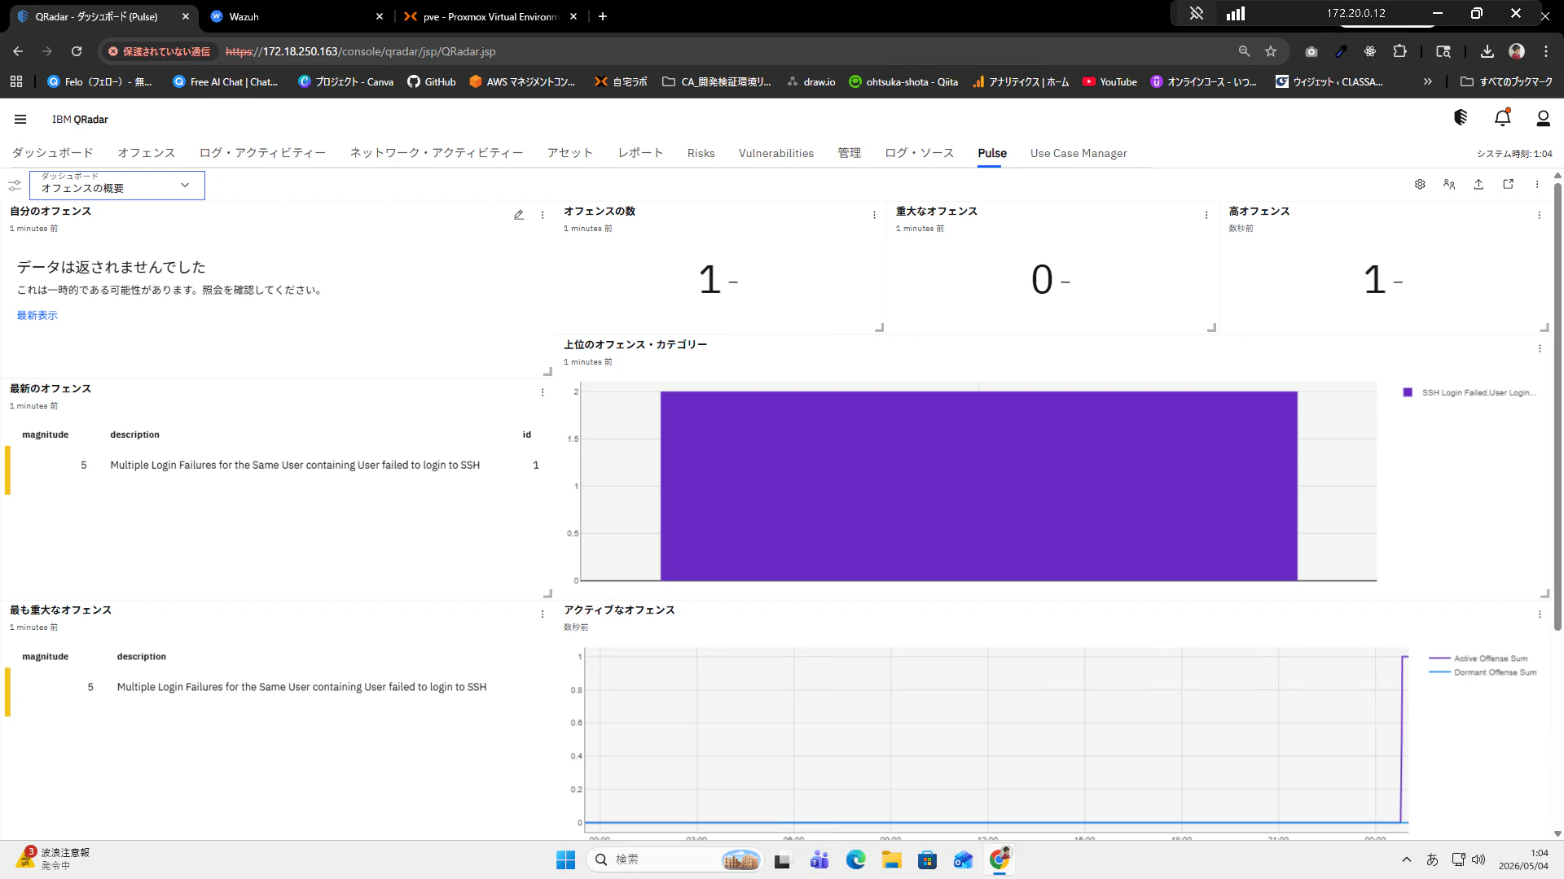Image resolution: width=1564 pixels, height=879 pixels.
Task: Go back with browser back arrow
Action: (18, 51)
